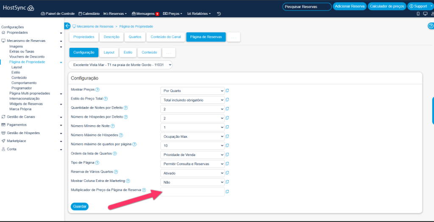
Task: Click copy icon next to Mostrar Preços dropdown
Action: [227, 90]
